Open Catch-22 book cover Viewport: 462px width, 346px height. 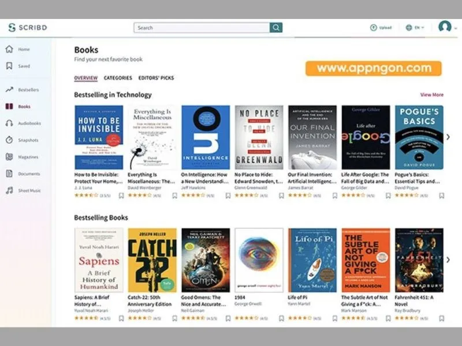tap(152, 260)
